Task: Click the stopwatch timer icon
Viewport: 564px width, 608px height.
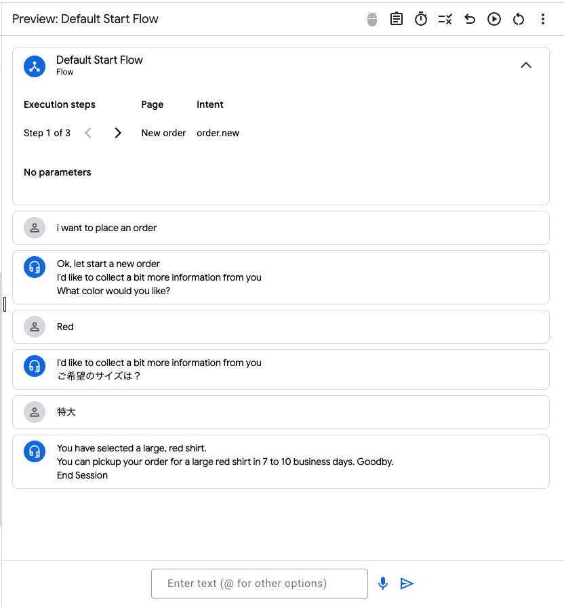Action: tap(421, 19)
